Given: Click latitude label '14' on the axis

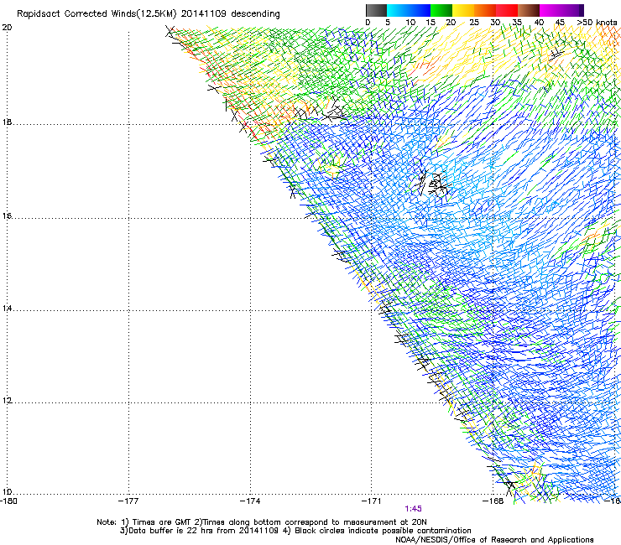Looking at the screenshot, I should (x=7, y=309).
